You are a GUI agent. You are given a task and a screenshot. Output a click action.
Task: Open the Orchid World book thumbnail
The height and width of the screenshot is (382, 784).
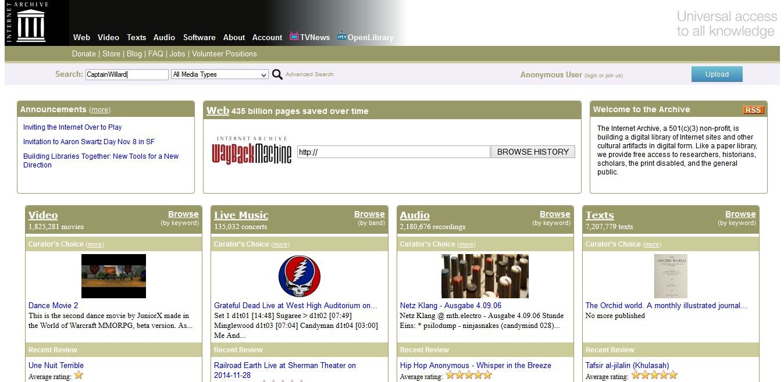coord(671,276)
